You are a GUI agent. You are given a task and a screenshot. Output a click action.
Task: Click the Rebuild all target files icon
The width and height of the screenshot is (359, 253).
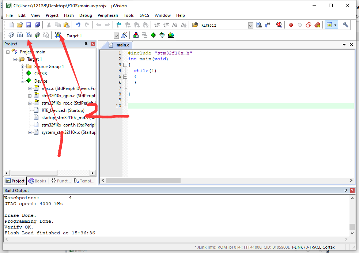coord(29,35)
